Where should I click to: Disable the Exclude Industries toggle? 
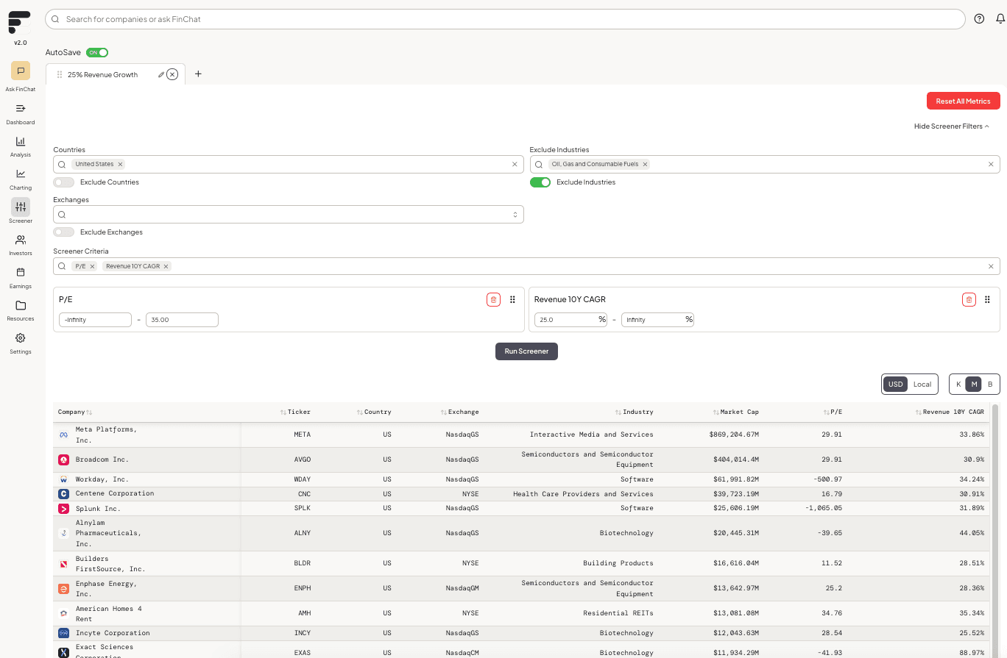[x=540, y=182]
